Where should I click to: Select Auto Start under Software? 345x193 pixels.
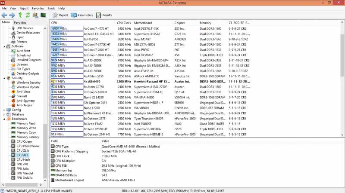pyautogui.click(x=23, y=51)
